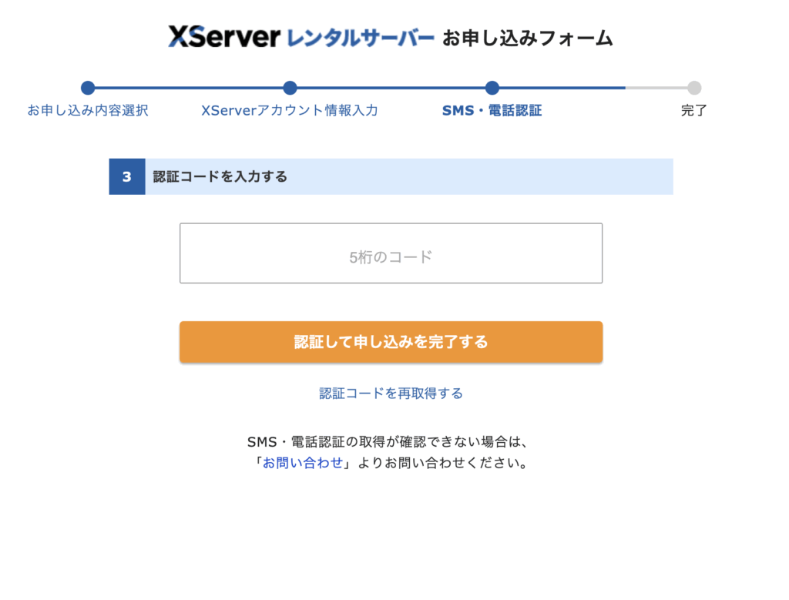
Task: Click 認証して申し込みを完了する button
Action: coord(391,342)
